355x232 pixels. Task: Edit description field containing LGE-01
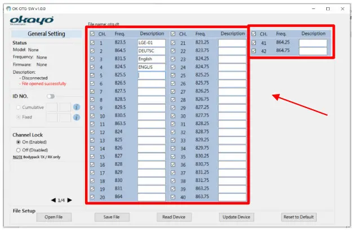pyautogui.click(x=152, y=43)
